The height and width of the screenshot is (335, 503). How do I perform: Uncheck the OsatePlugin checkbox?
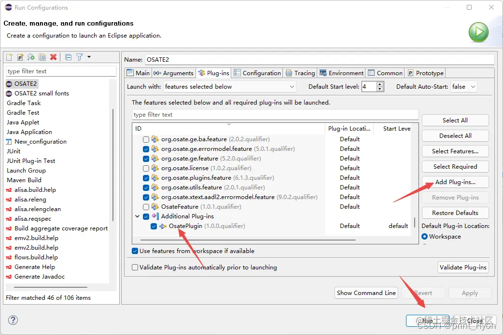pos(154,226)
